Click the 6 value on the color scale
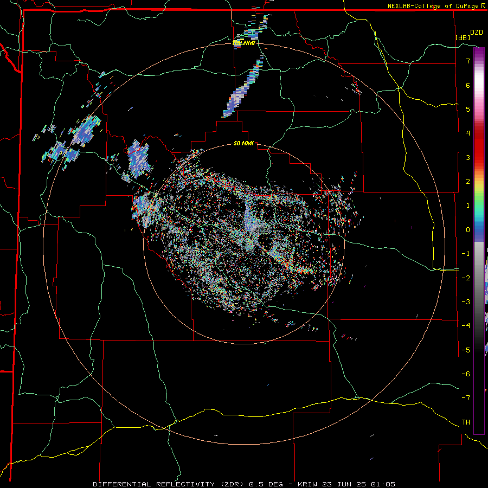The image size is (488, 488). (x=468, y=85)
